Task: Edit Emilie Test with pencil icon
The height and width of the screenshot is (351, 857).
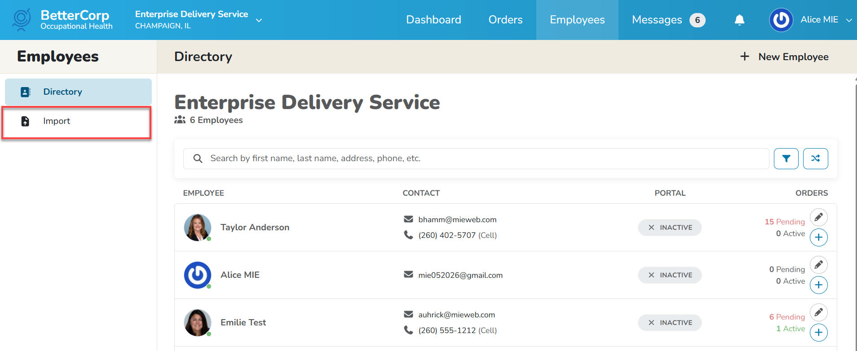Action: [819, 312]
